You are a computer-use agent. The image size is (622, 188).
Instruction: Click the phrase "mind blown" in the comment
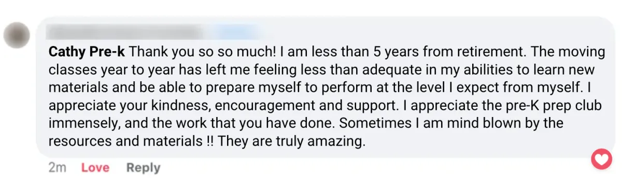coord(492,124)
